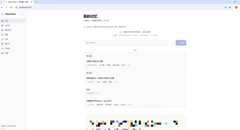Click the #提醒 tag
The height and width of the screenshot is (130, 240).
pyautogui.click(x=104, y=82)
